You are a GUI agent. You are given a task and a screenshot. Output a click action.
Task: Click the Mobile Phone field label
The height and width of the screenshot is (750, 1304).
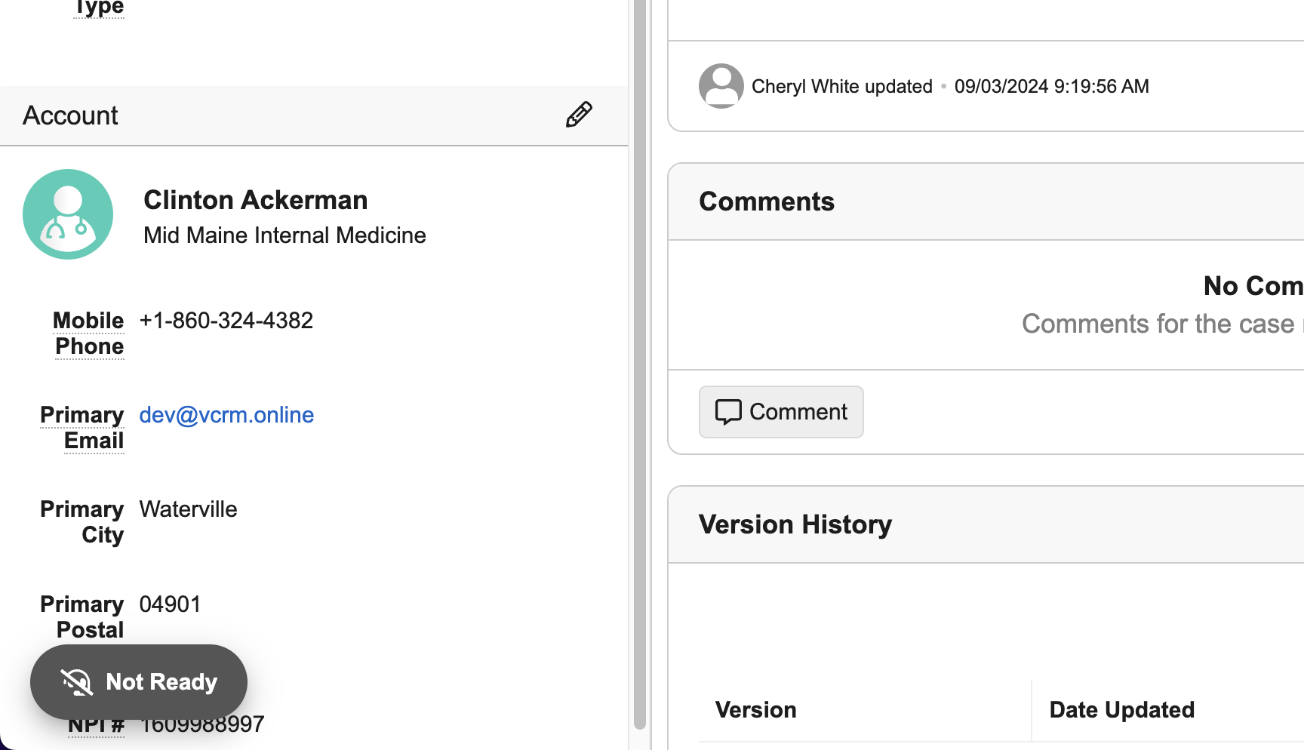click(x=89, y=334)
